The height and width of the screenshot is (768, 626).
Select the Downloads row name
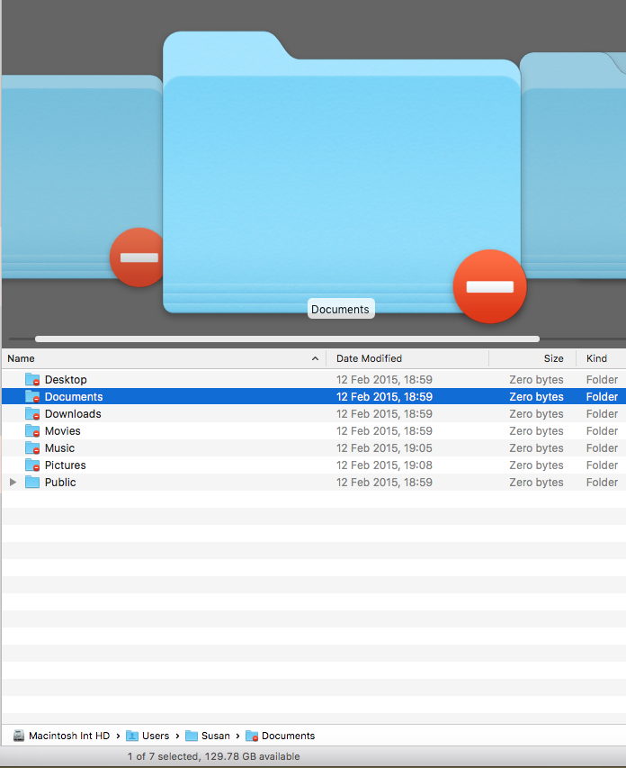pyautogui.click(x=73, y=414)
